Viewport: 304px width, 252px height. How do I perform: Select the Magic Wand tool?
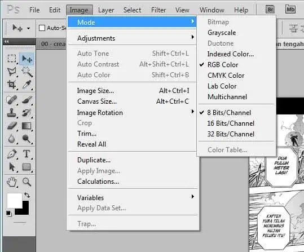(27, 72)
